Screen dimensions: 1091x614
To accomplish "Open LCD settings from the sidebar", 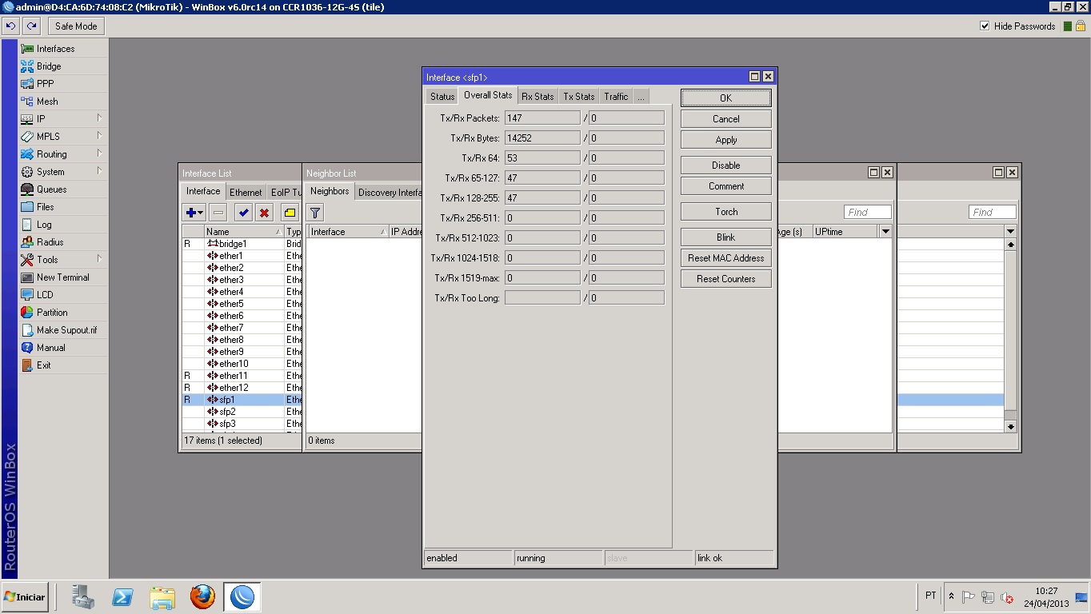I will [x=63, y=295].
